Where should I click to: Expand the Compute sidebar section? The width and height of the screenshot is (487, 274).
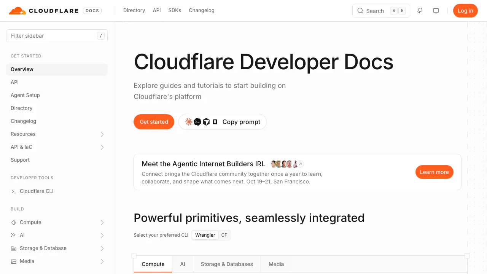click(102, 223)
